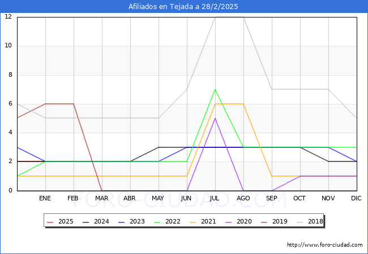Click the 2018 legend color swatch

point(300,222)
